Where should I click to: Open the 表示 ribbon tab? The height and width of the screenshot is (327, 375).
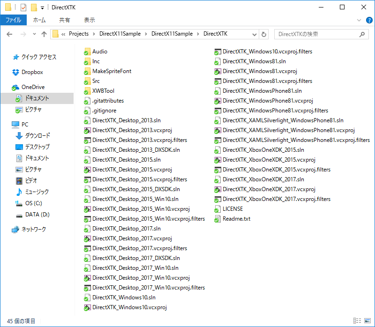tap(90, 20)
